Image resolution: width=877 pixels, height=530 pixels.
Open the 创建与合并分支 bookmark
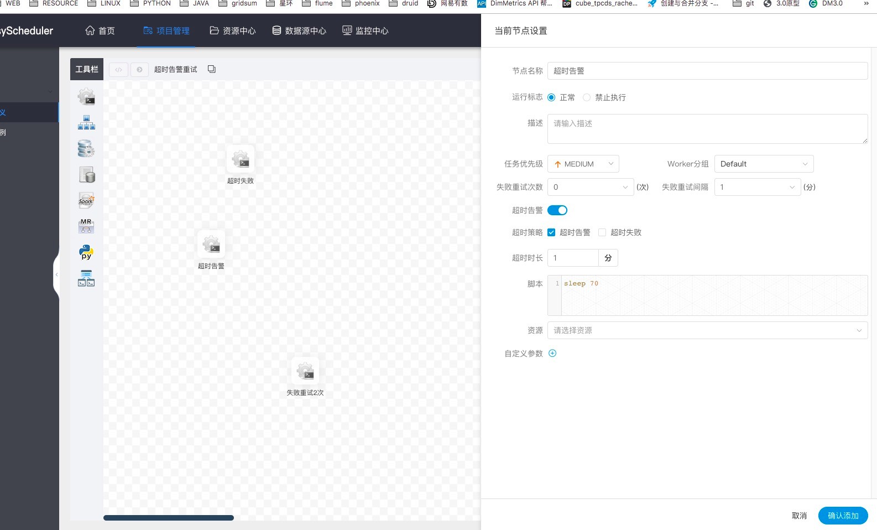pyautogui.click(x=683, y=3)
